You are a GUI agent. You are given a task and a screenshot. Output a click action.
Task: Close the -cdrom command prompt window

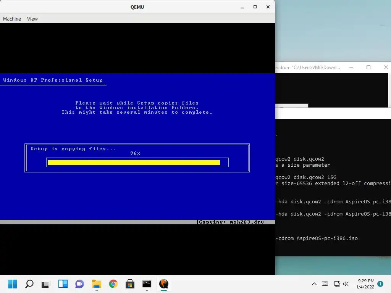click(x=386, y=67)
